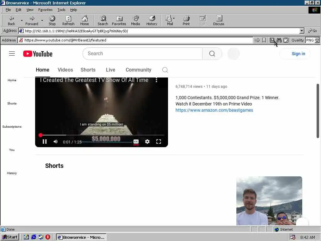Click the YouTube Search input field
The image size is (321, 241).
pos(143,54)
